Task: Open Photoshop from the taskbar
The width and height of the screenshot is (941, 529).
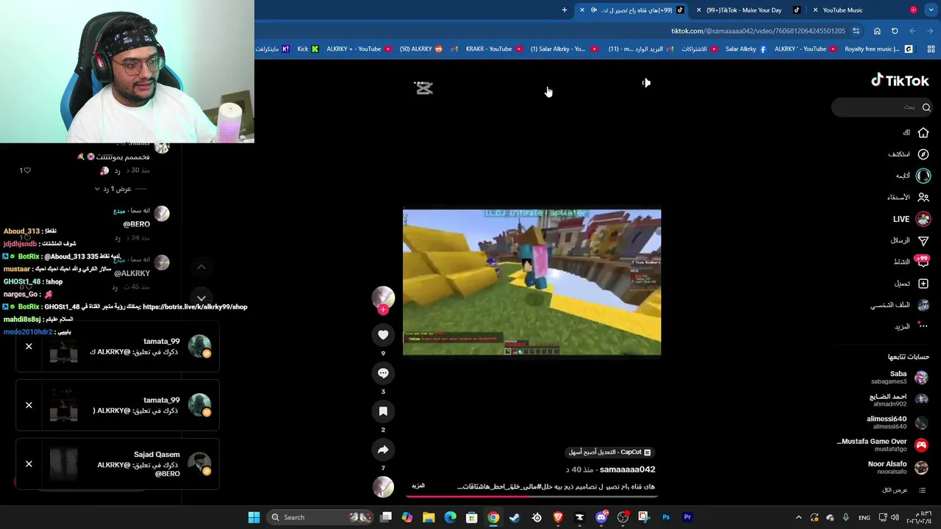Action: (x=666, y=517)
